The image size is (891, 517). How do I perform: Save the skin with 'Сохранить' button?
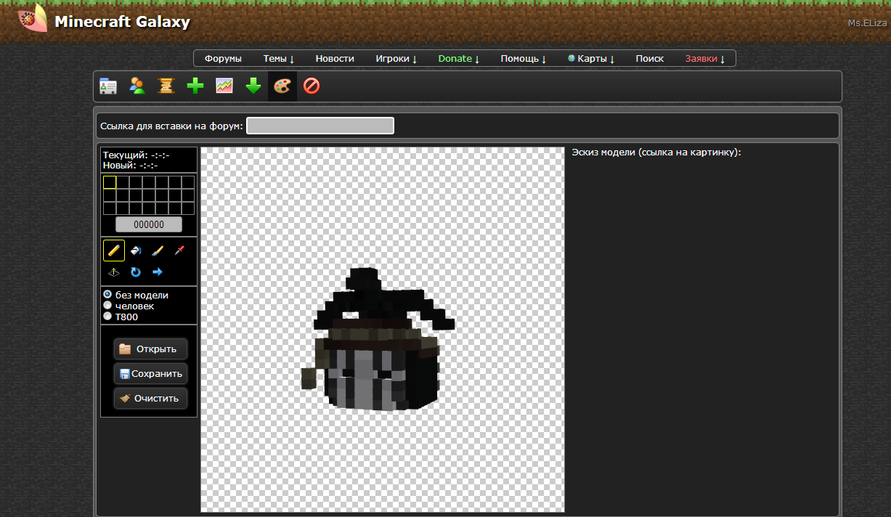[x=150, y=374]
